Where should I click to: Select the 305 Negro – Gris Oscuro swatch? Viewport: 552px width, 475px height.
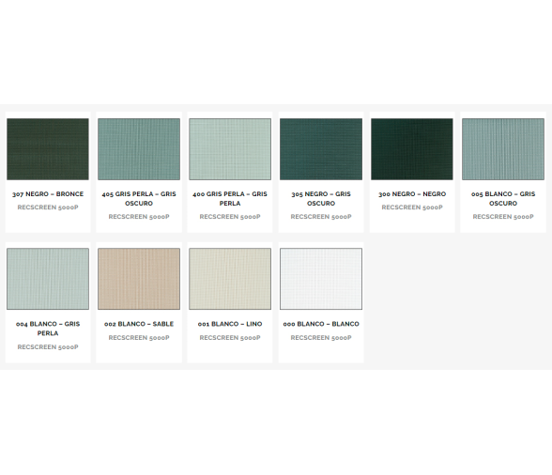pyautogui.click(x=321, y=149)
